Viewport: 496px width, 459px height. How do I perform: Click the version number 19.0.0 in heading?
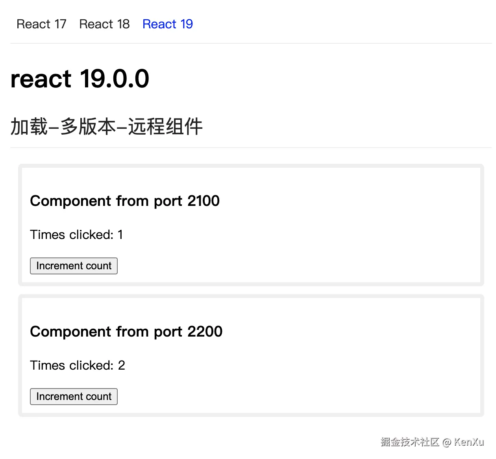pos(115,78)
